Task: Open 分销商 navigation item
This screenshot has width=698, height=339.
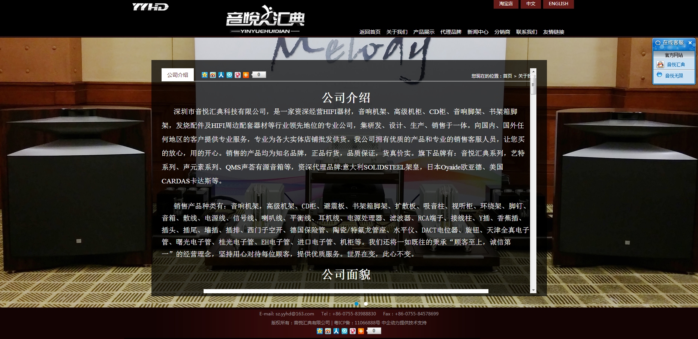Action: 502,32
